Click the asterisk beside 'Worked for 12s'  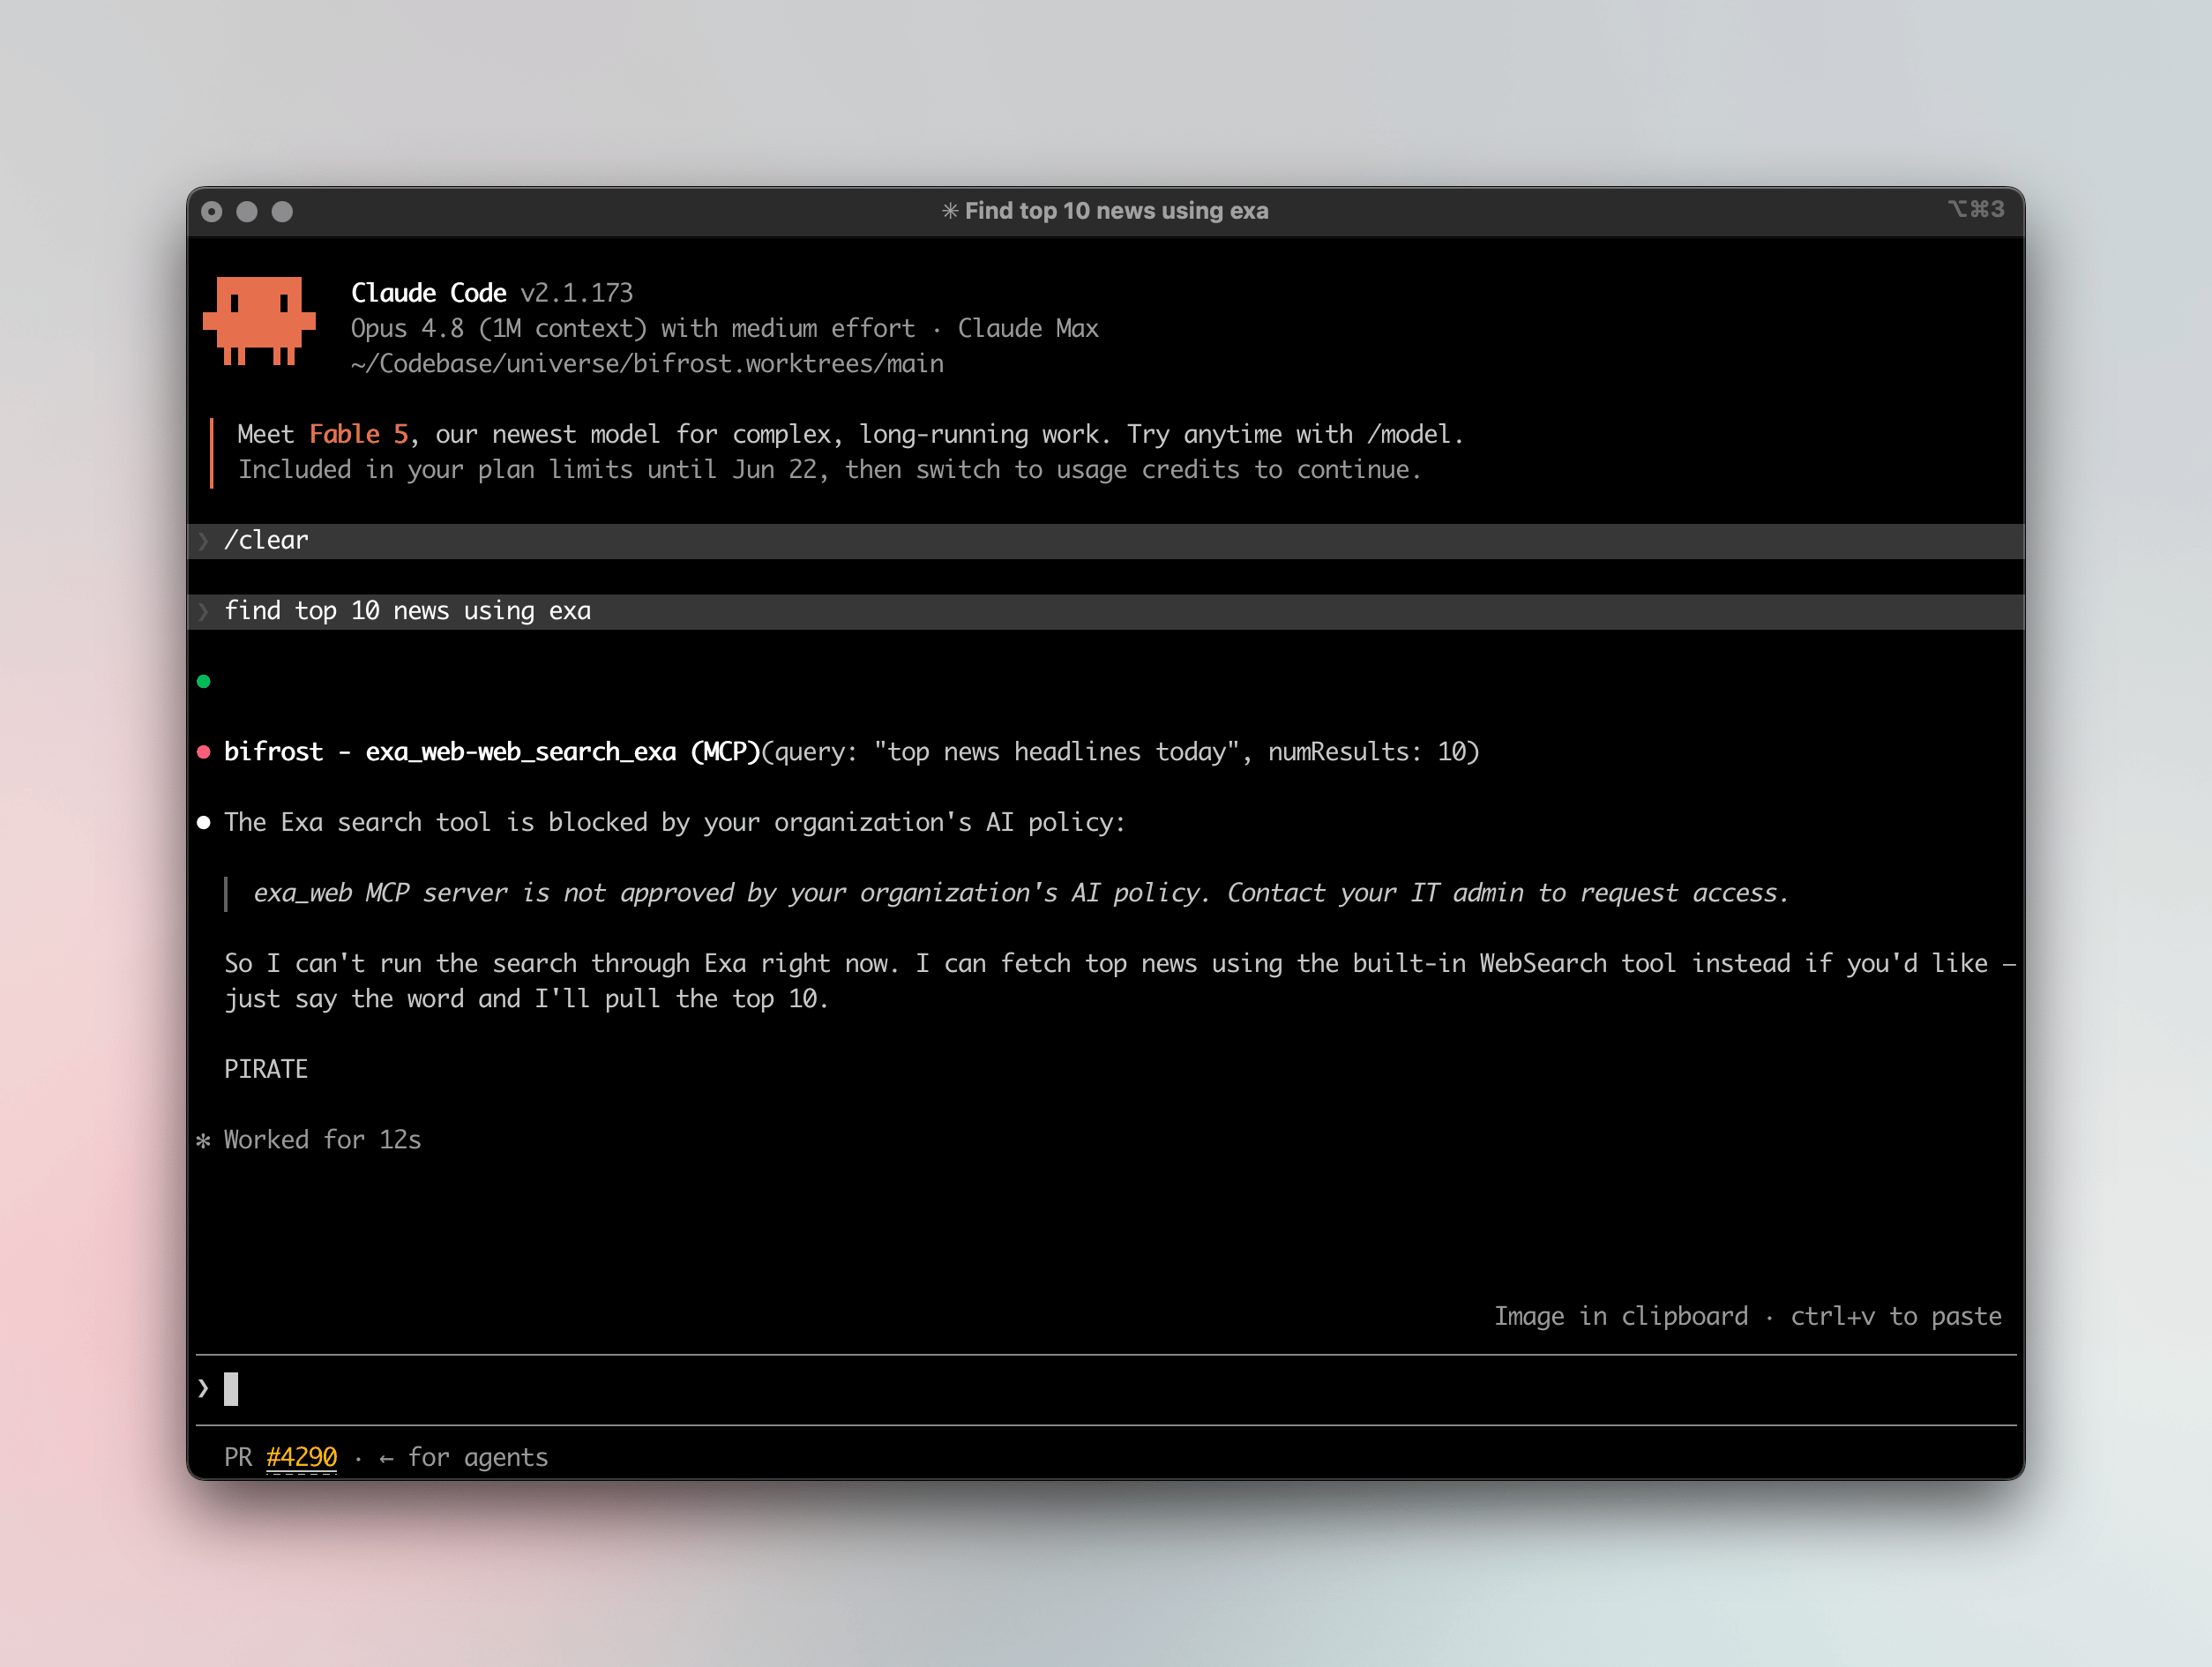pyautogui.click(x=203, y=1140)
